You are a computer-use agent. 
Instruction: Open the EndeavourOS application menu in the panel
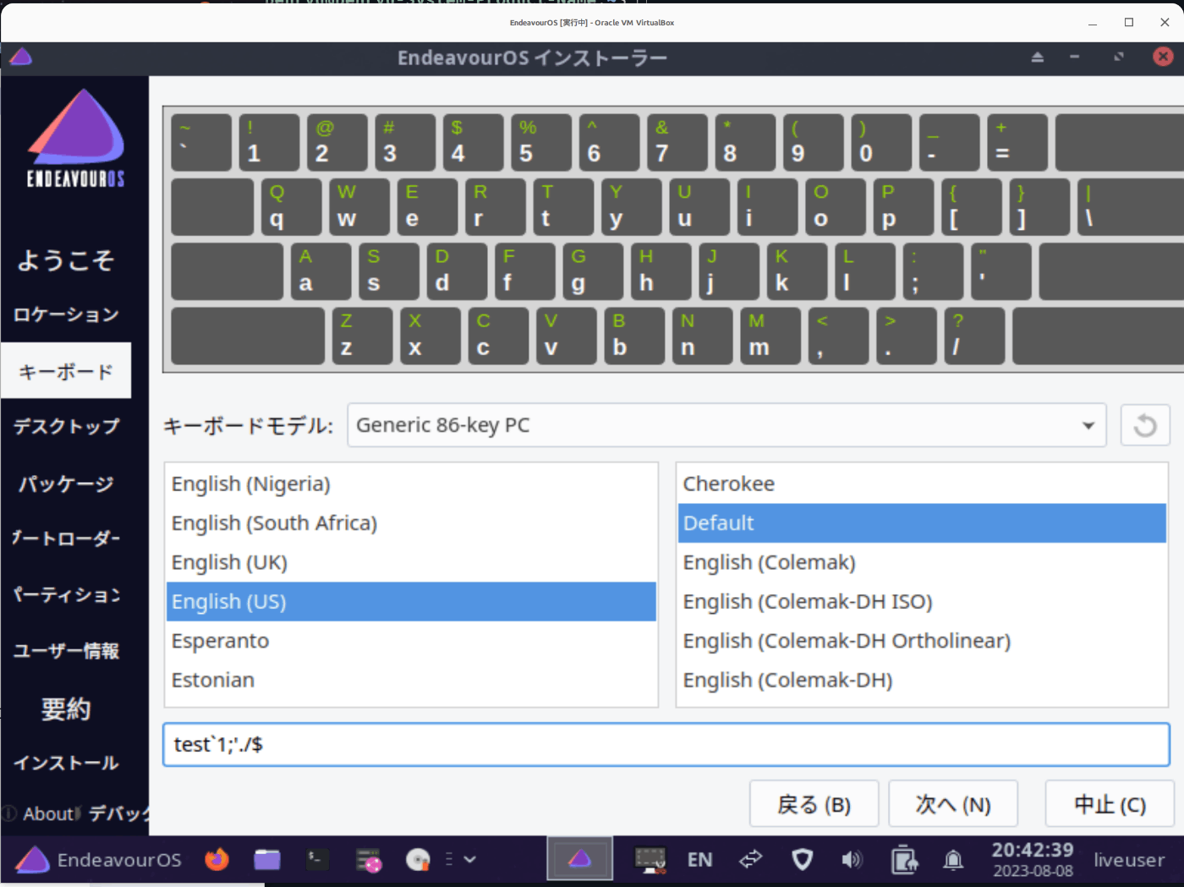(x=99, y=860)
